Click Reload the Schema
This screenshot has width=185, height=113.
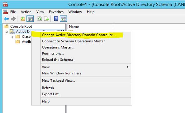pos(82,60)
